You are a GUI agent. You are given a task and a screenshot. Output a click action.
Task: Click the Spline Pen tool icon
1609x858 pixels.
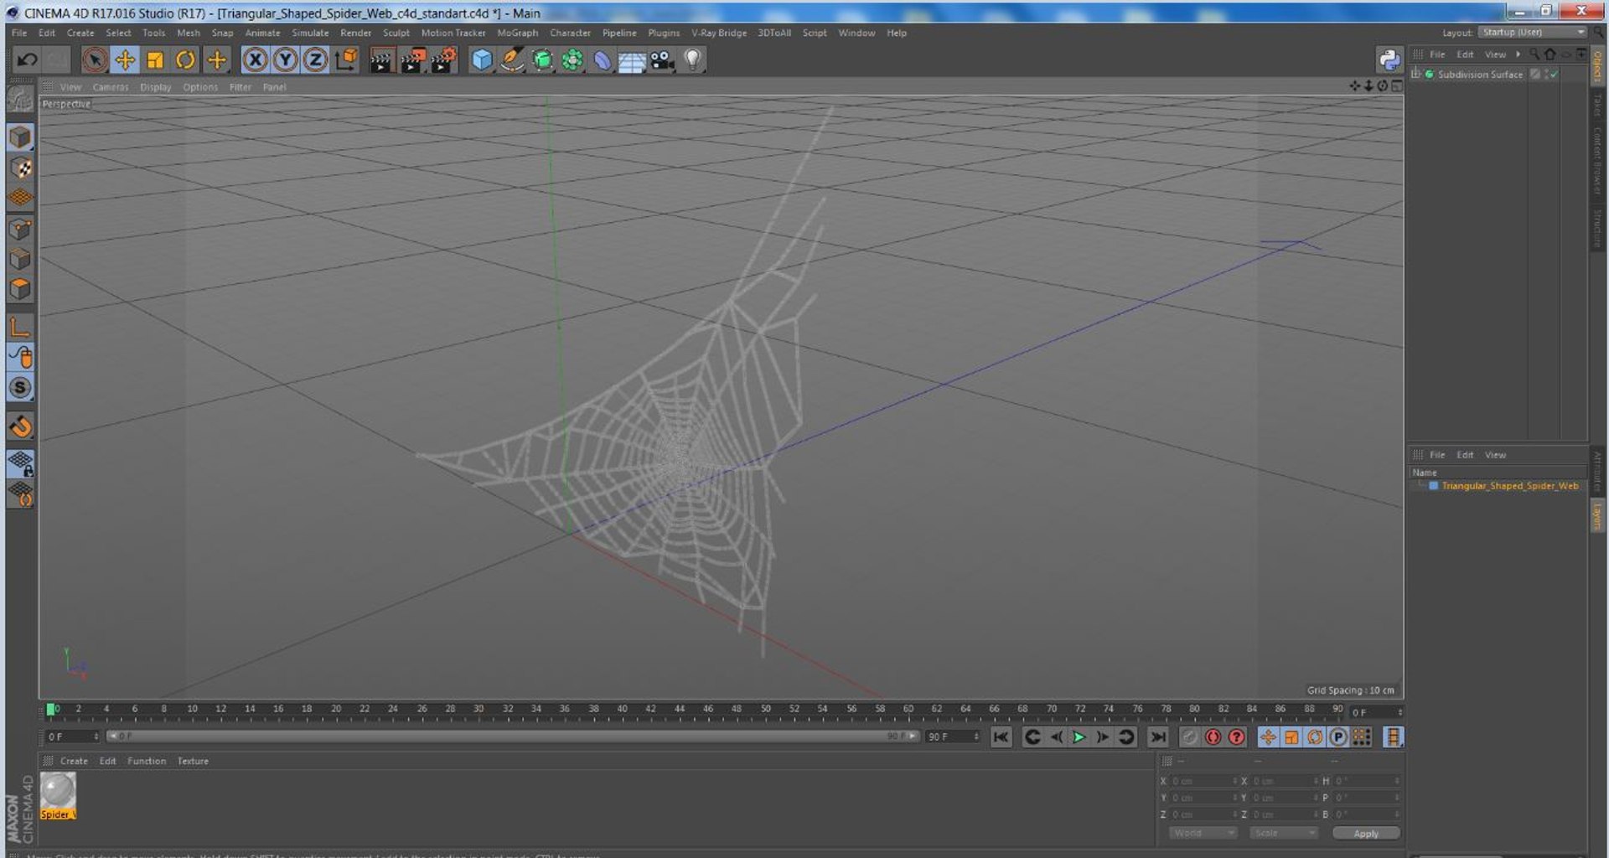point(512,59)
